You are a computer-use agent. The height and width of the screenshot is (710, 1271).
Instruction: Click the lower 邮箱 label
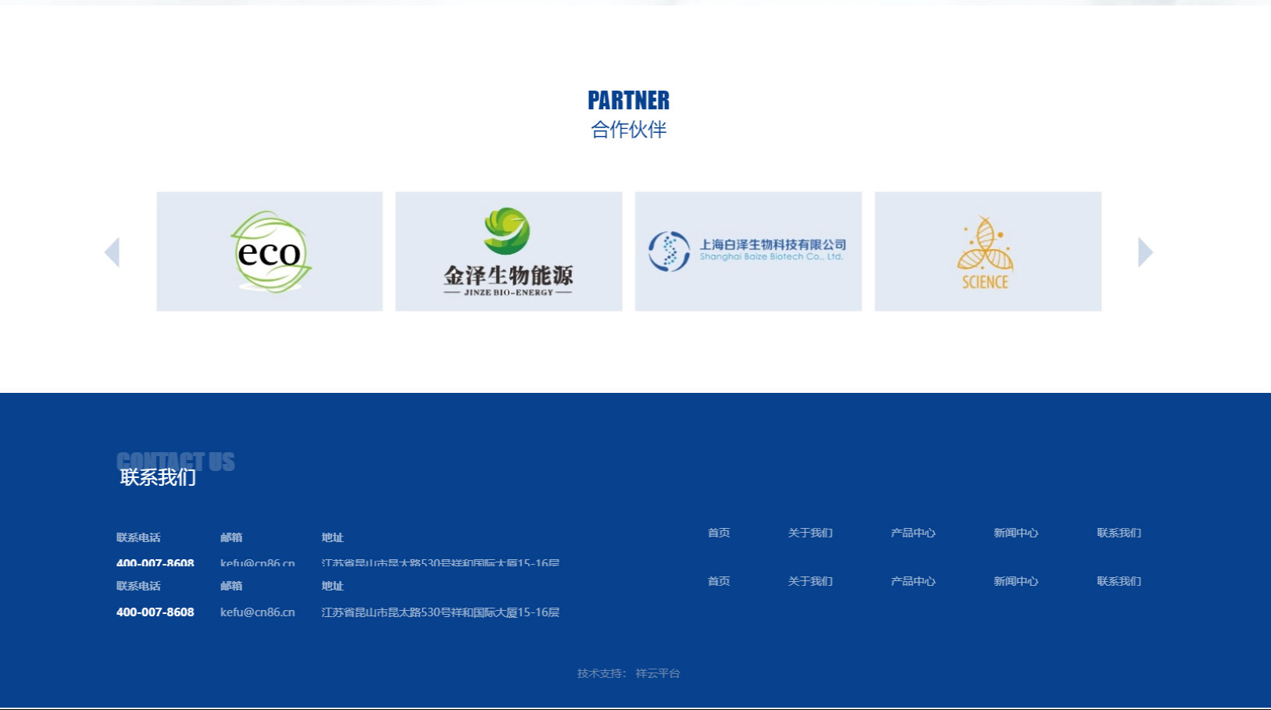click(231, 586)
